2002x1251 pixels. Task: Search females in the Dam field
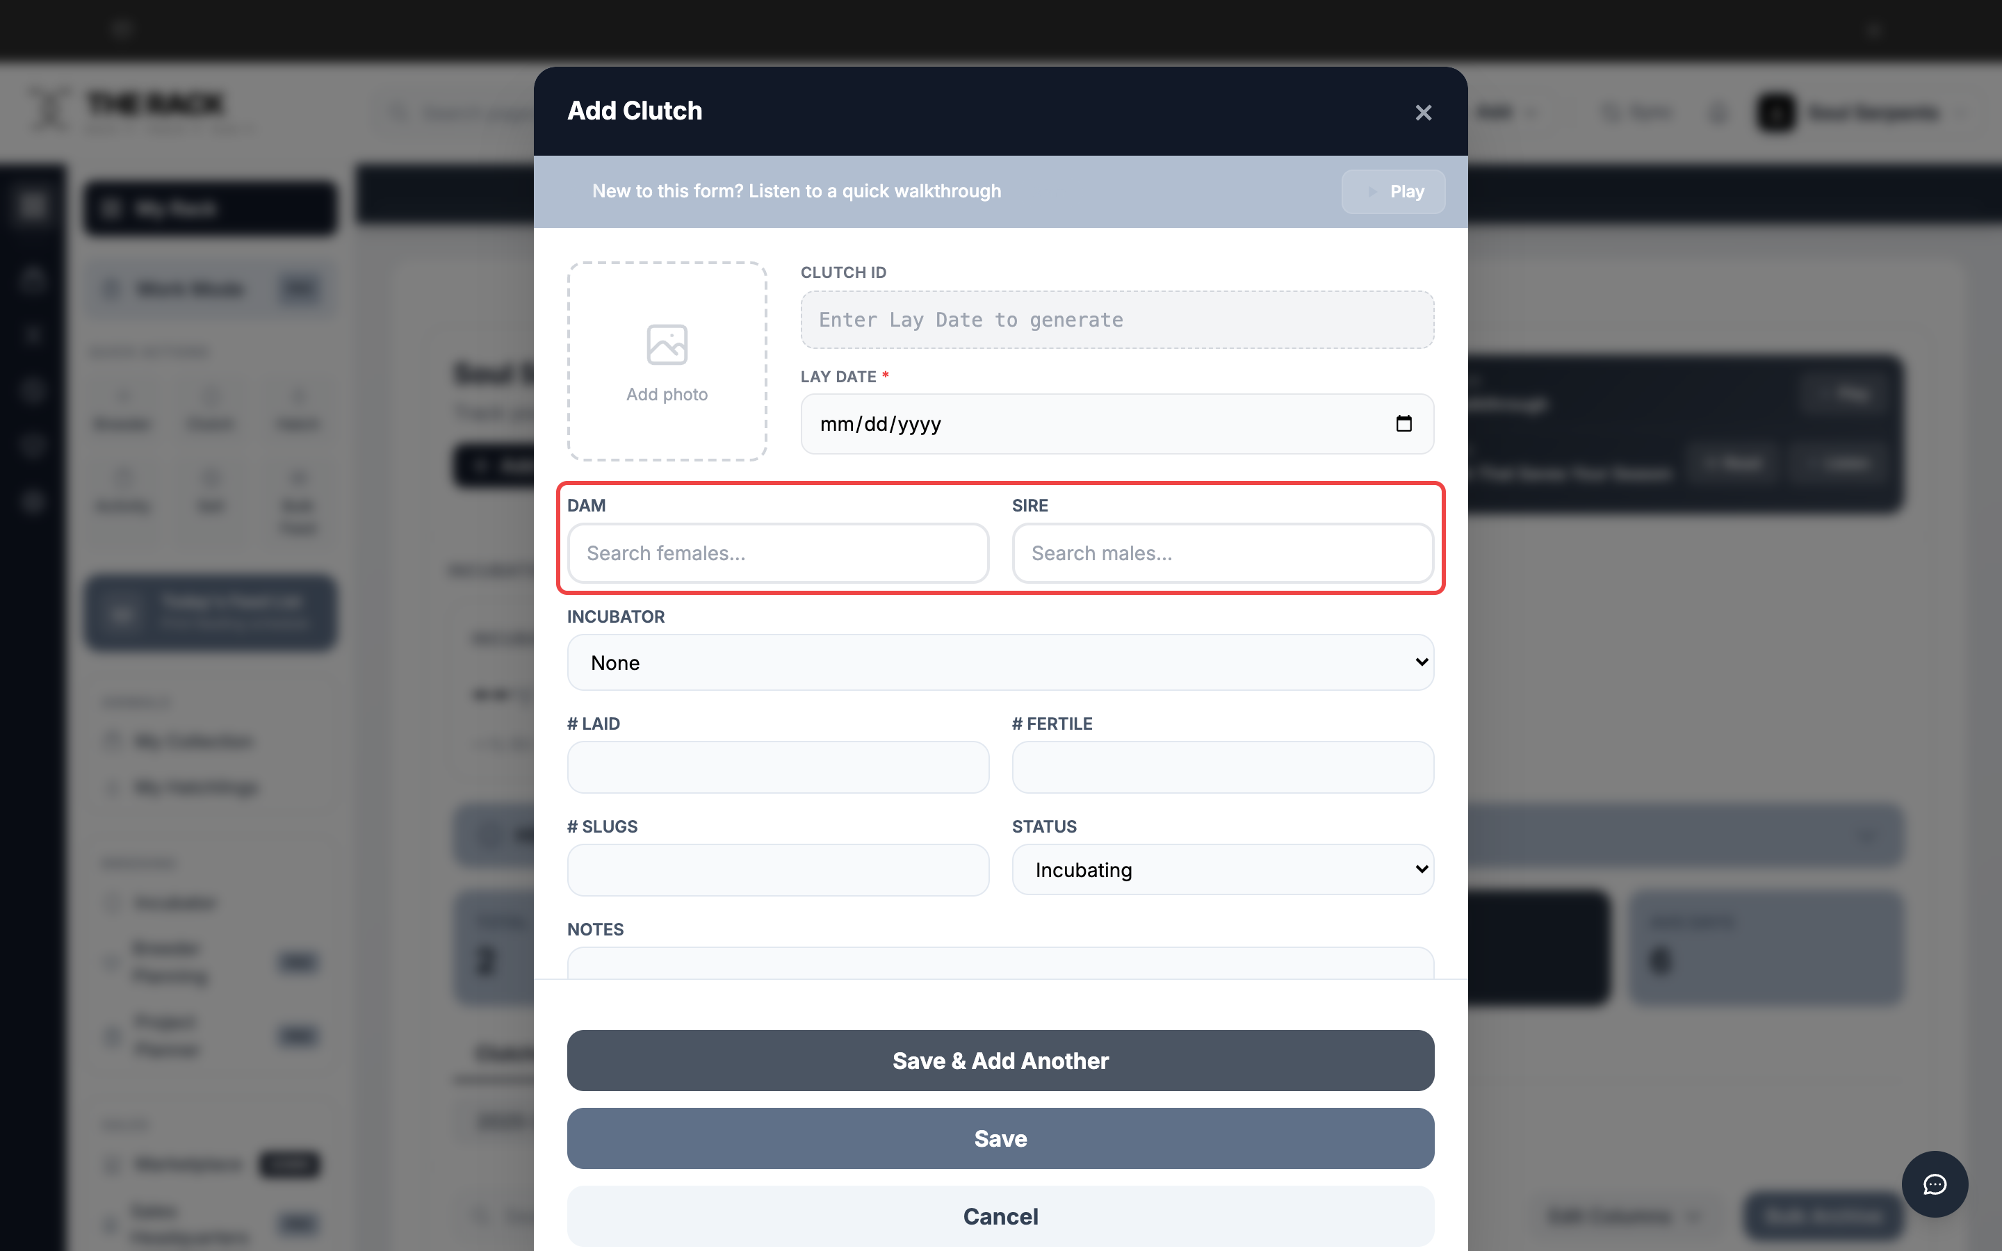[778, 553]
